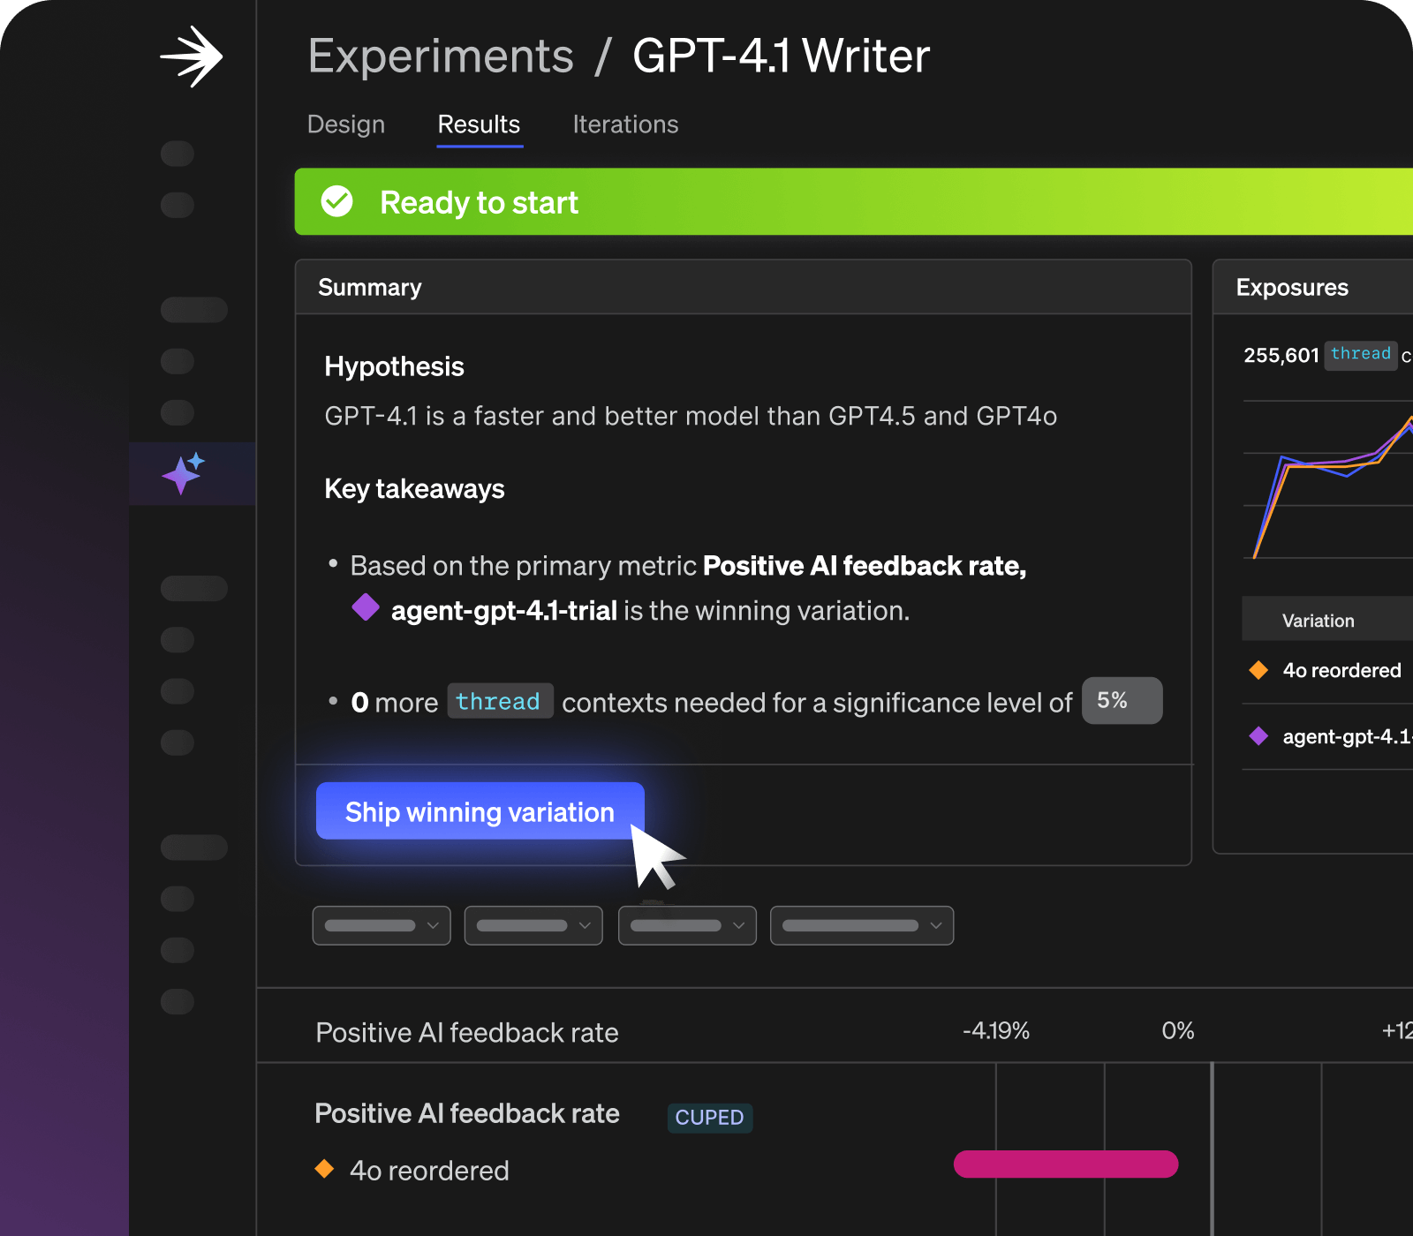1413x1236 pixels.
Task: Click purple diamond next to agent-gpt-4.1 in Exposures
Action: pos(1258,736)
